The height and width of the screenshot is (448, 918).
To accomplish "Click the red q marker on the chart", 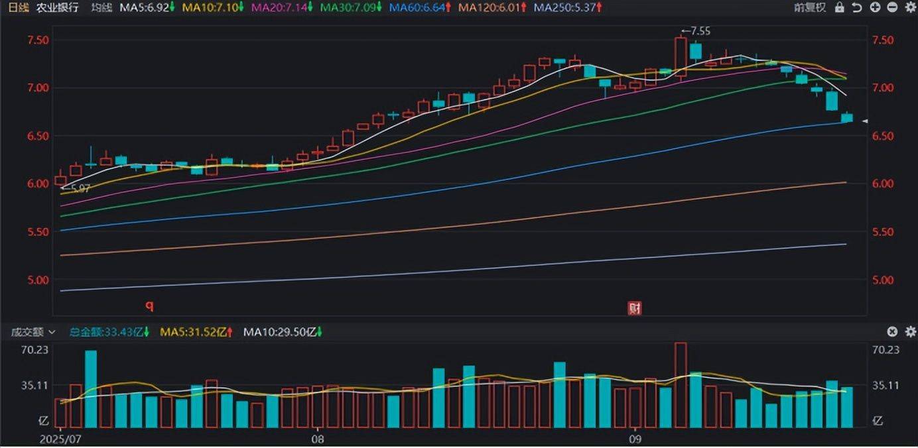I will tap(150, 306).
